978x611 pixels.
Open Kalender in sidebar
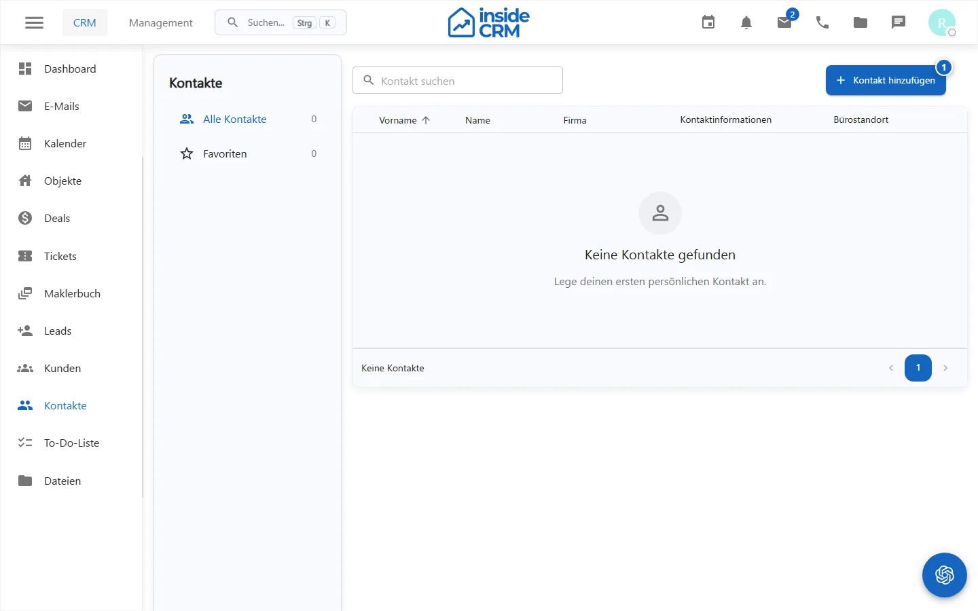71,143
